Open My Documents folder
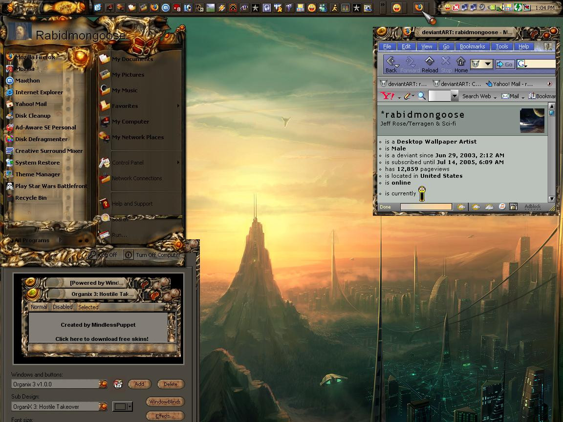 (127, 59)
